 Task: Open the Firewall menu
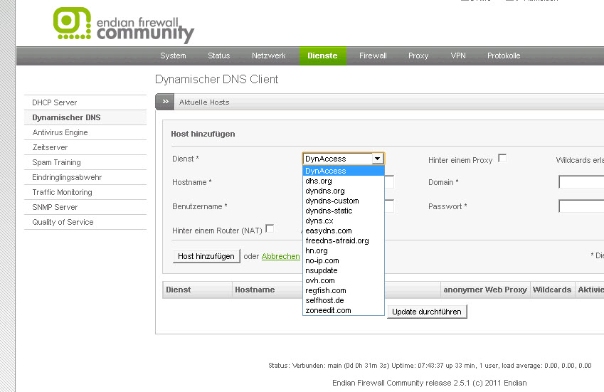coord(373,55)
